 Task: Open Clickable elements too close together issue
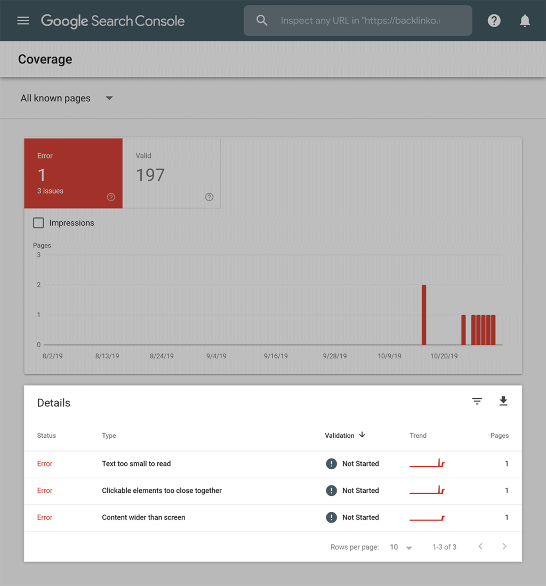click(162, 491)
